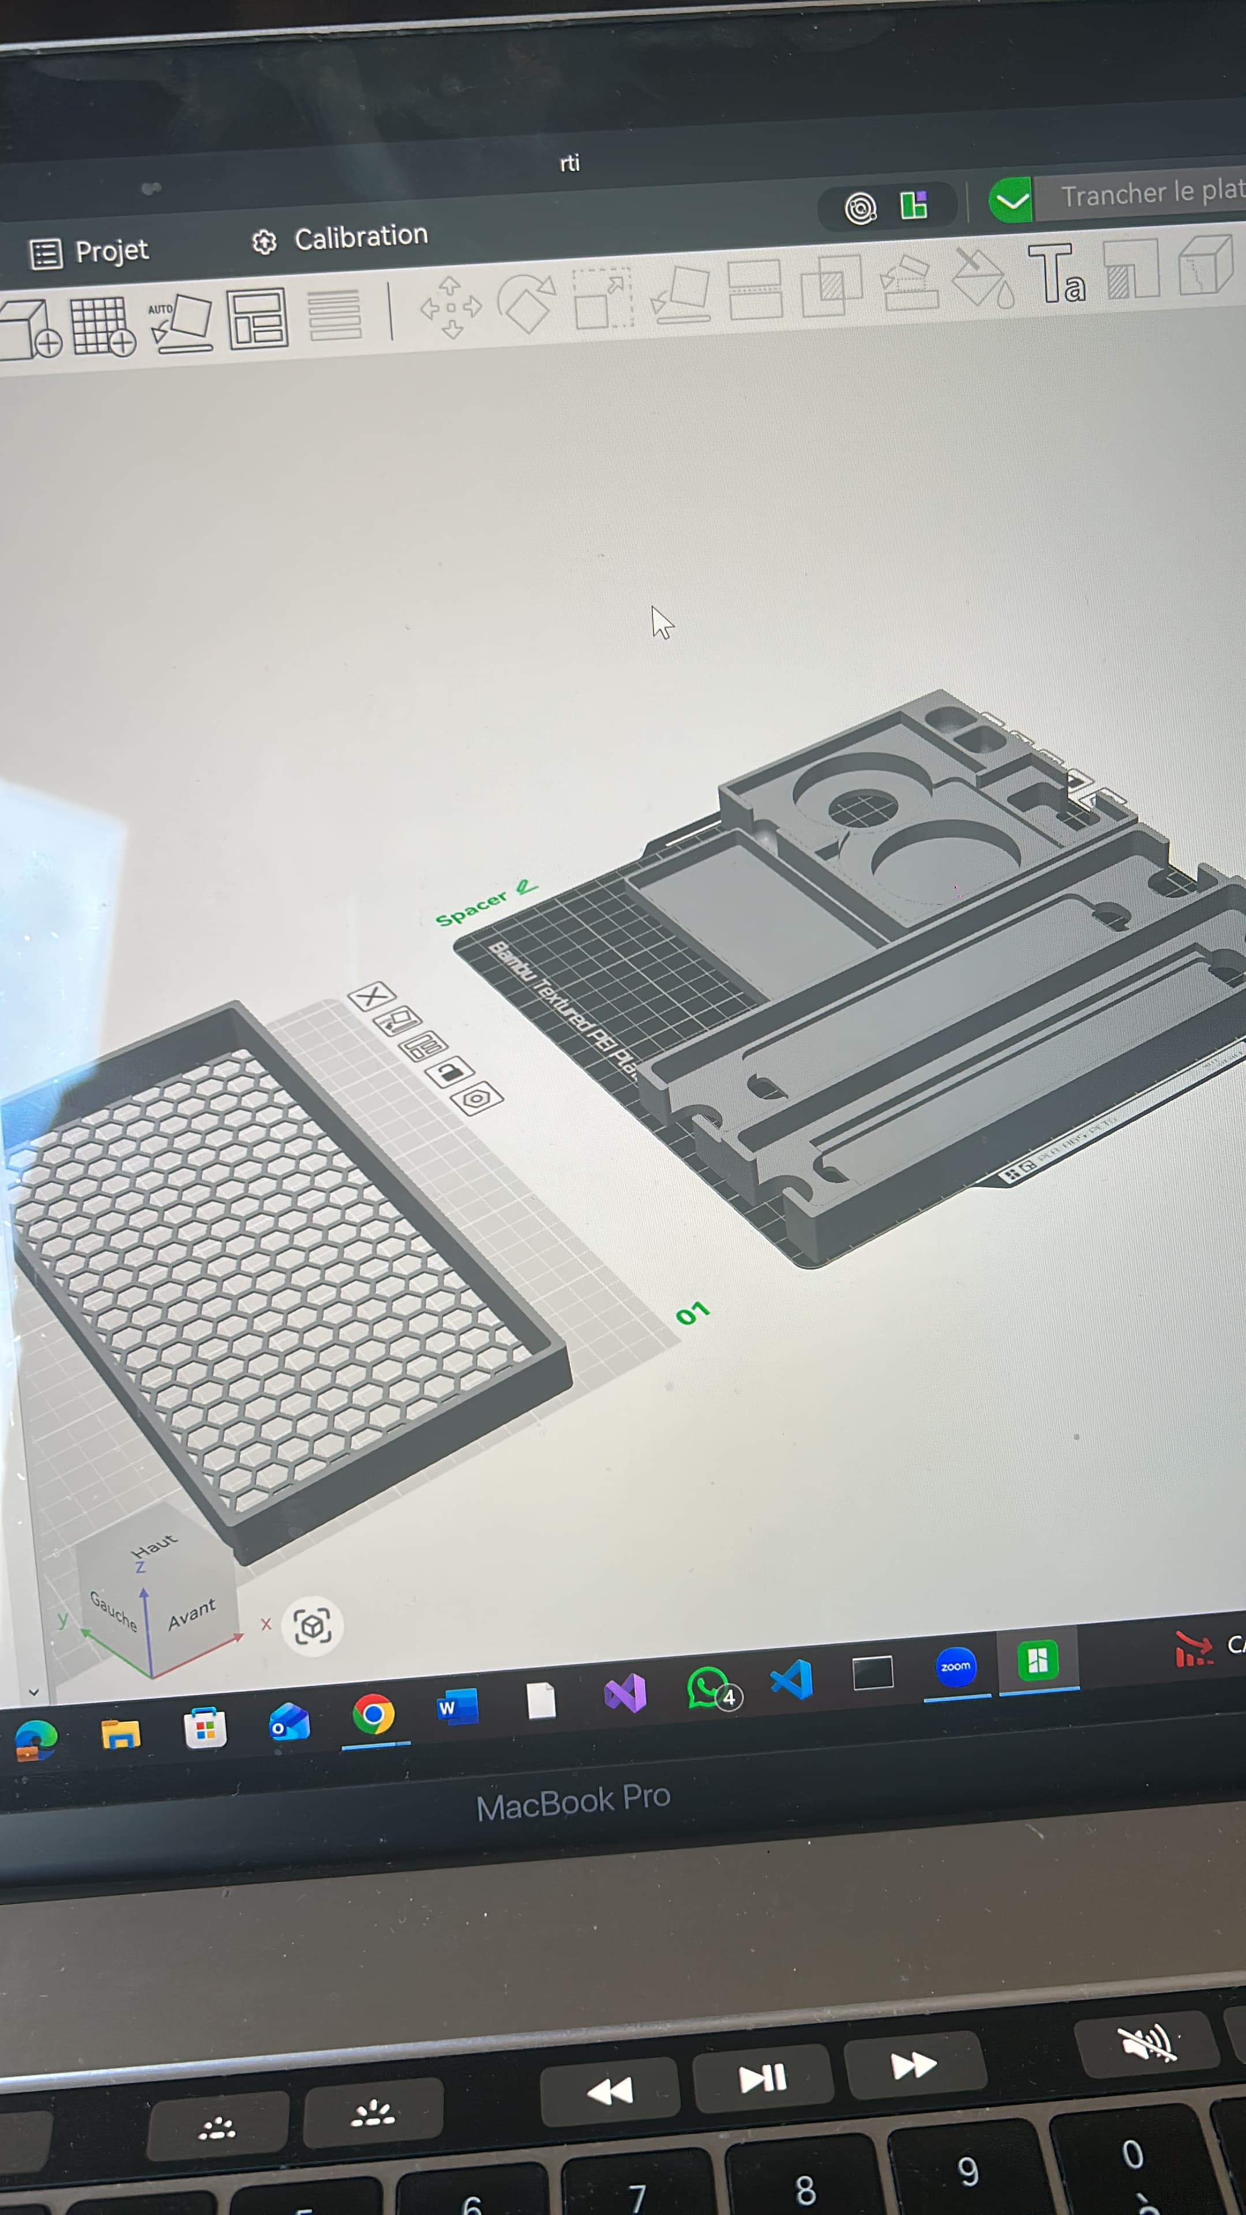
Task: Remove plate with the X icon
Action: pos(371,997)
